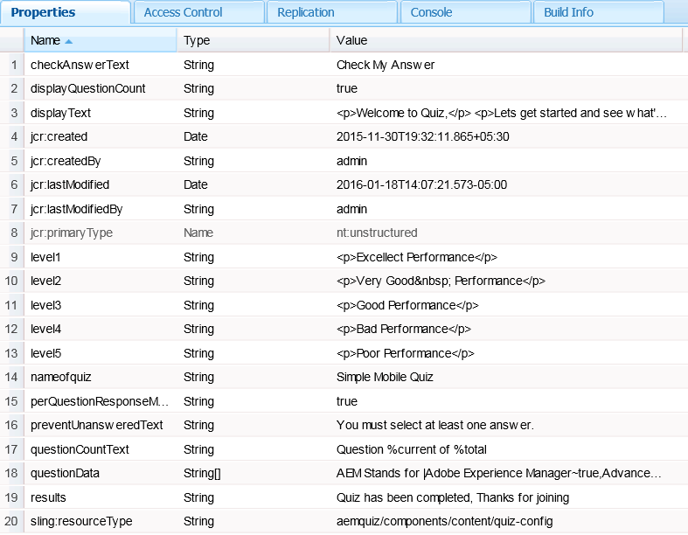The image size is (688, 535).
Task: Select row number 16 in the grid
Action: [x=13, y=426]
